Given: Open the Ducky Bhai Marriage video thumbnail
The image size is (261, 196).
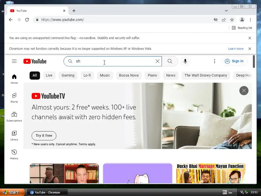Looking at the screenshot, I should [x=211, y=173].
